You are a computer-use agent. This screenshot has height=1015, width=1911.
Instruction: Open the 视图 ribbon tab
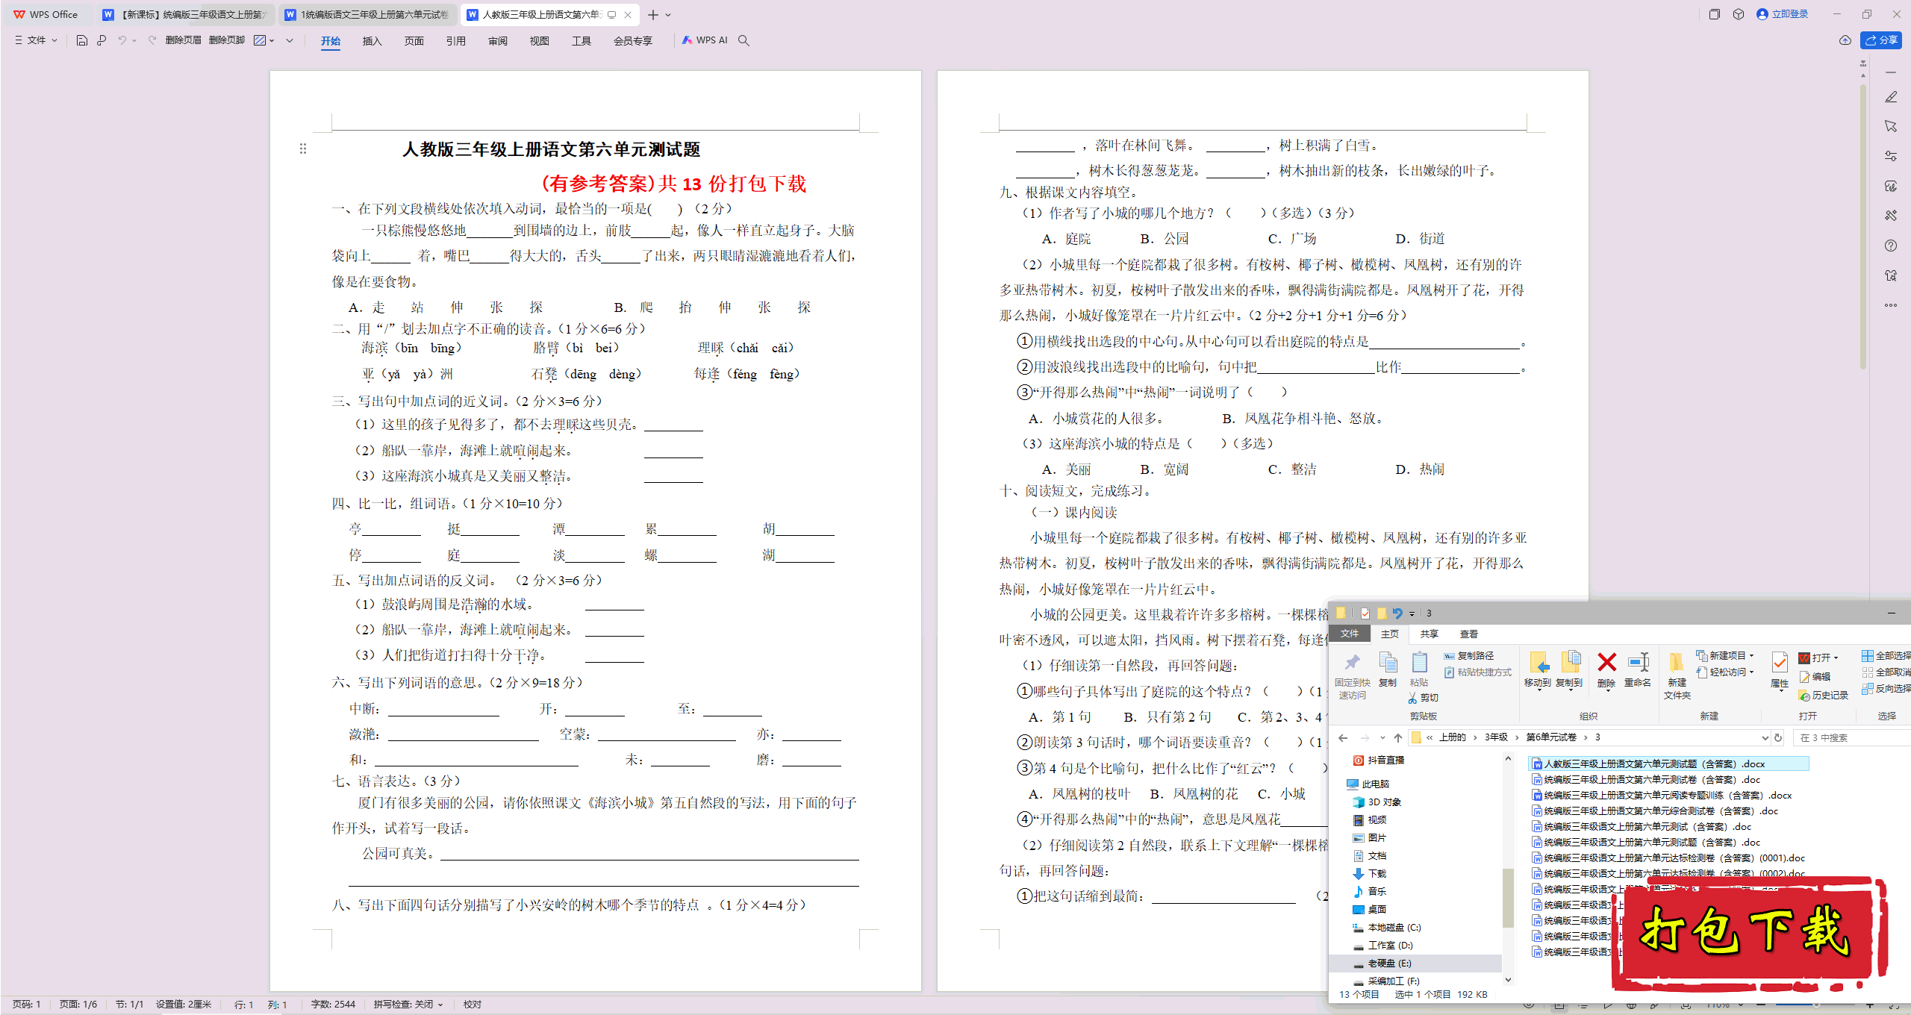539,41
